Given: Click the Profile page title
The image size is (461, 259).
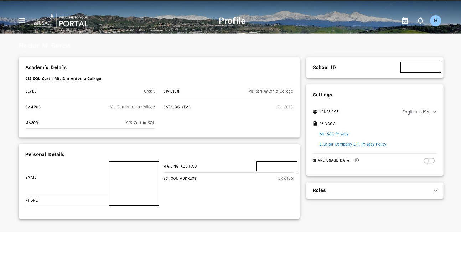Looking at the screenshot, I should tap(232, 21).
